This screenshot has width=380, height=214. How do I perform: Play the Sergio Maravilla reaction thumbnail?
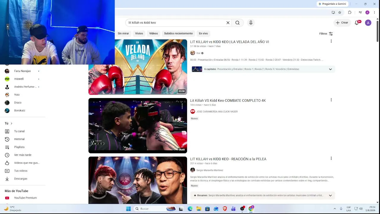[138, 180]
